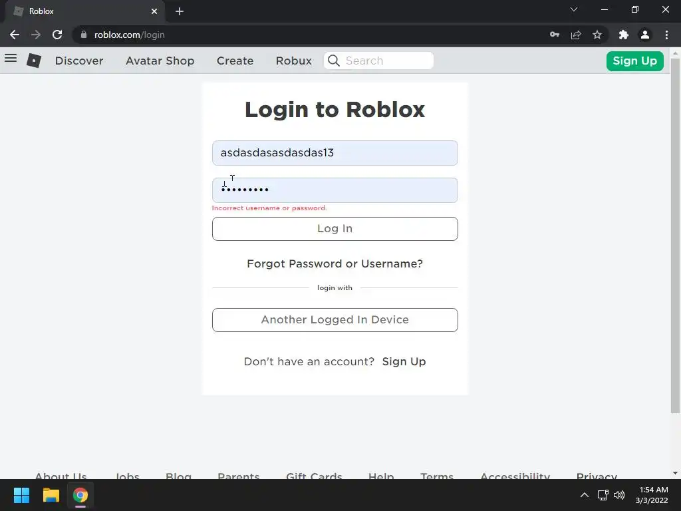This screenshot has width=681, height=511.
Task: Open Chrome three-dot menu
Action: coord(666,35)
